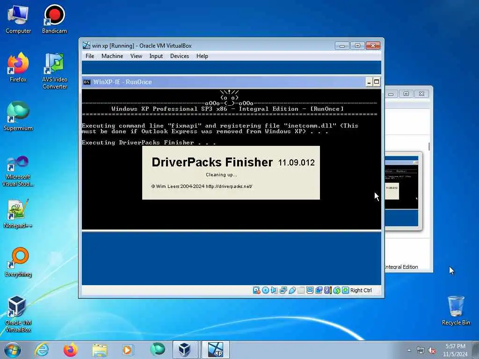Open the AVS Video Converter shortcut

click(x=55, y=71)
